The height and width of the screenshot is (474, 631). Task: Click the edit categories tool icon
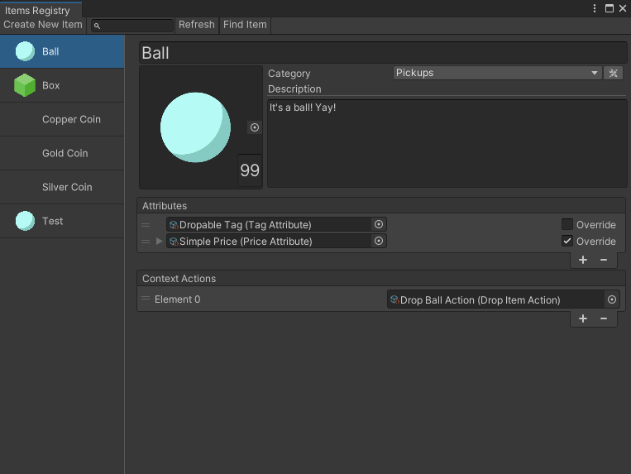[613, 73]
